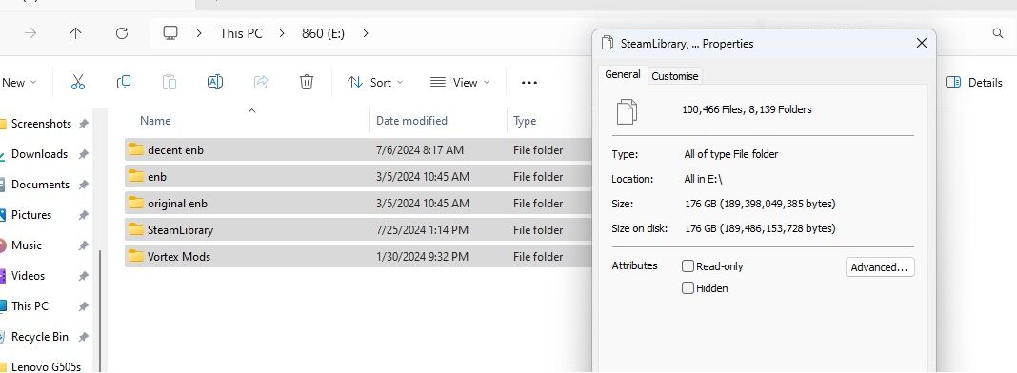This screenshot has height=373, width=1017.
Task: Select the Vortex Mods folder
Action: [358, 257]
